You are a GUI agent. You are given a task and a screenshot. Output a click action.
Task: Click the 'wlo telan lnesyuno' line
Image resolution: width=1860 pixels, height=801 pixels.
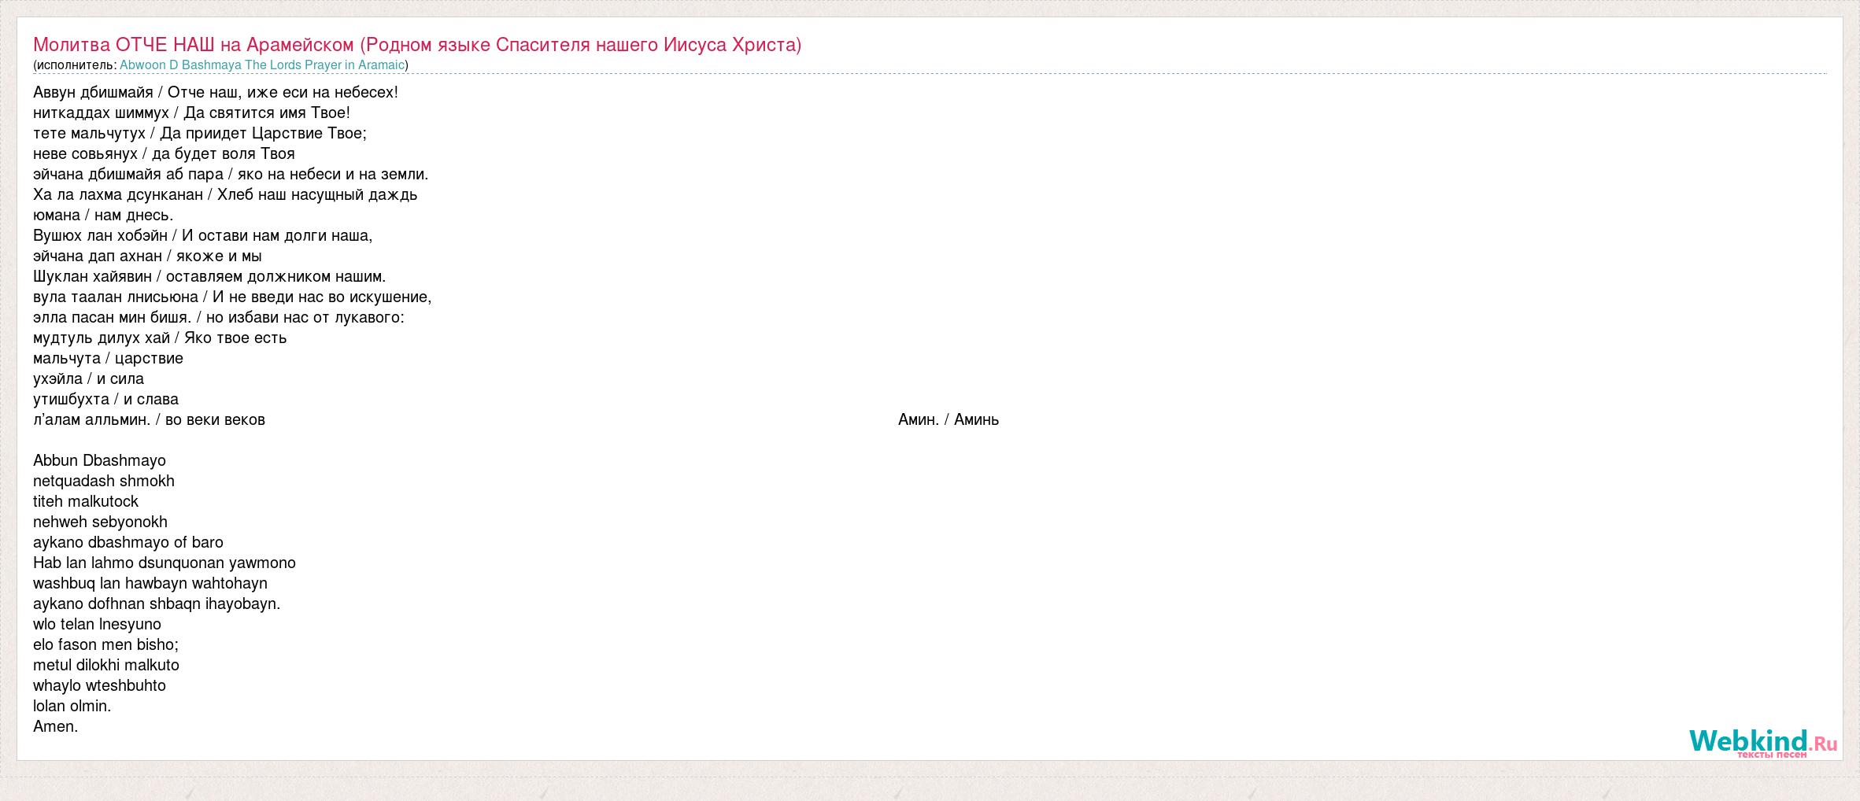(97, 625)
